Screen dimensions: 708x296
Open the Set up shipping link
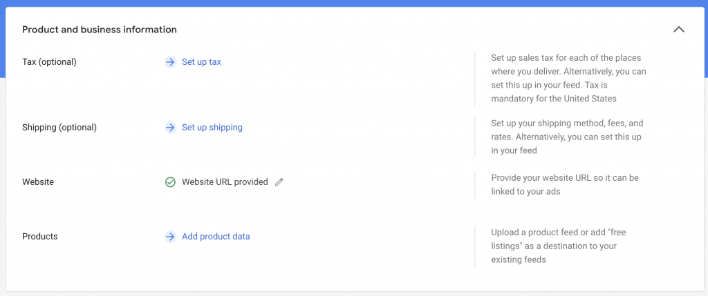point(212,128)
